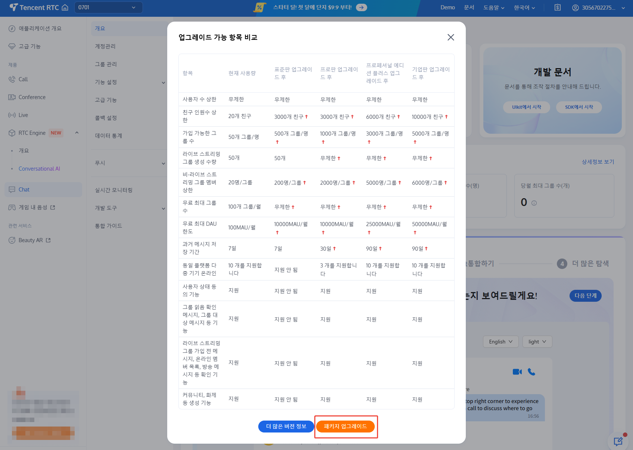This screenshot has width=633, height=450.
Task: Open Conversational AI under RTC Engine
Action: click(39, 169)
